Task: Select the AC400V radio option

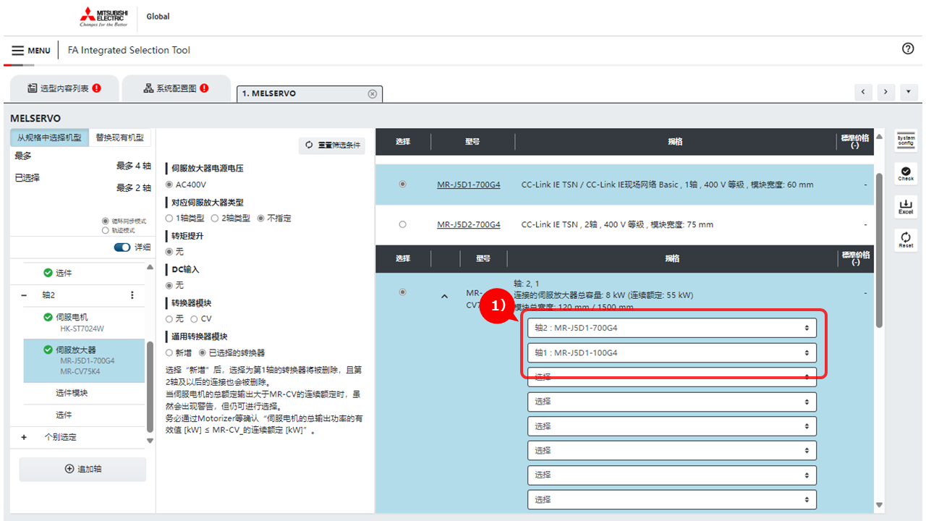Action: click(169, 185)
